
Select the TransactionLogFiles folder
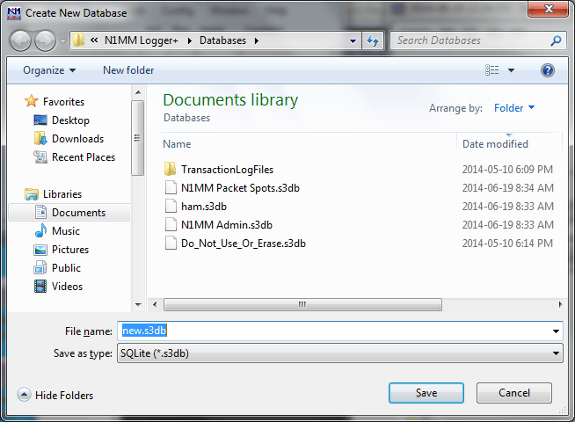click(227, 170)
